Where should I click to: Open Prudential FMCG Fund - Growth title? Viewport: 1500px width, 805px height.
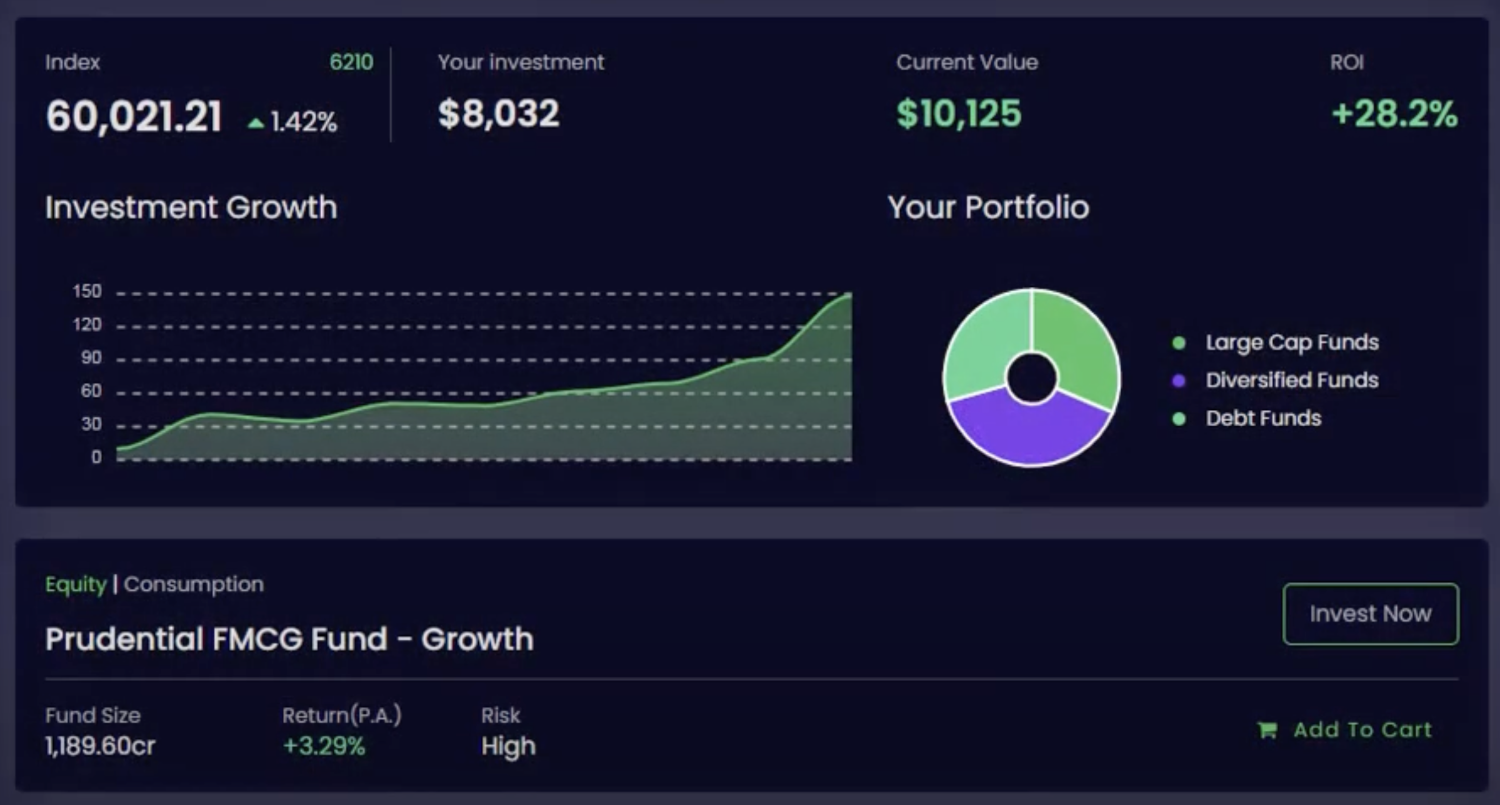pos(289,639)
